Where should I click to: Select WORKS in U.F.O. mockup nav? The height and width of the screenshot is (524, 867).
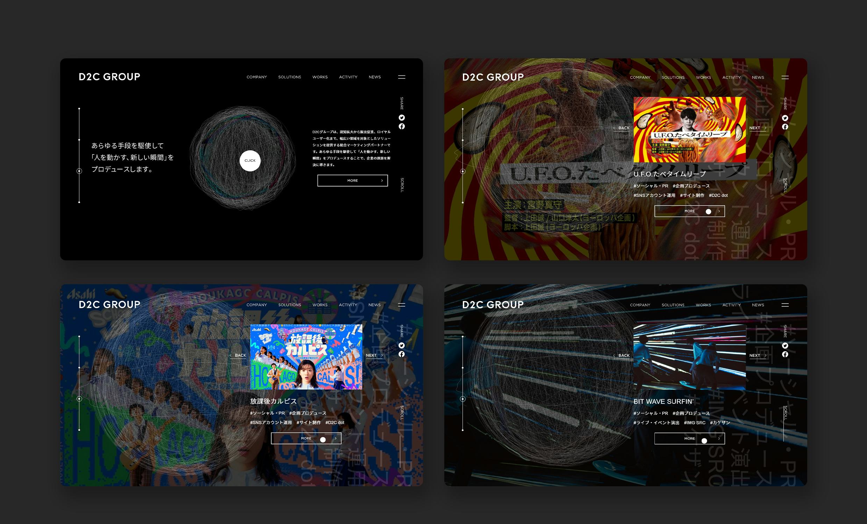(703, 77)
